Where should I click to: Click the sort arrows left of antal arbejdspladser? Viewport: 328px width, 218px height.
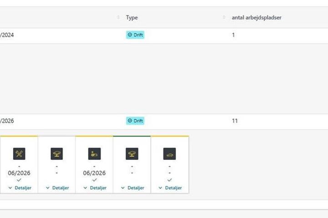pyautogui.click(x=224, y=17)
